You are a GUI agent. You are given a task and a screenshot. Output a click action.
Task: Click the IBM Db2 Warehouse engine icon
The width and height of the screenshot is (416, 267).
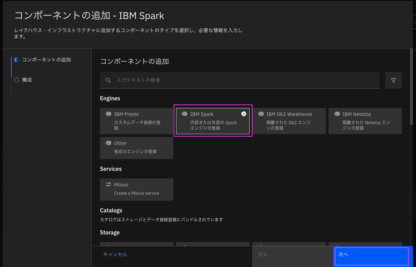(261, 114)
